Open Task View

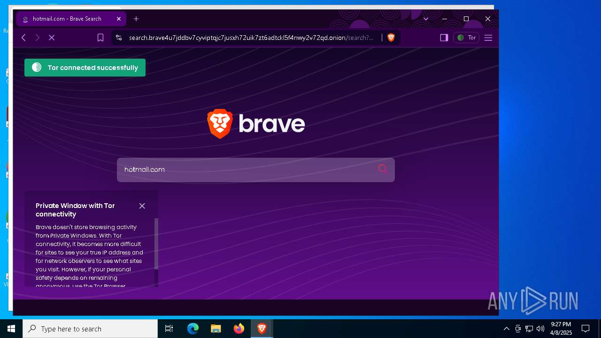[x=169, y=329]
